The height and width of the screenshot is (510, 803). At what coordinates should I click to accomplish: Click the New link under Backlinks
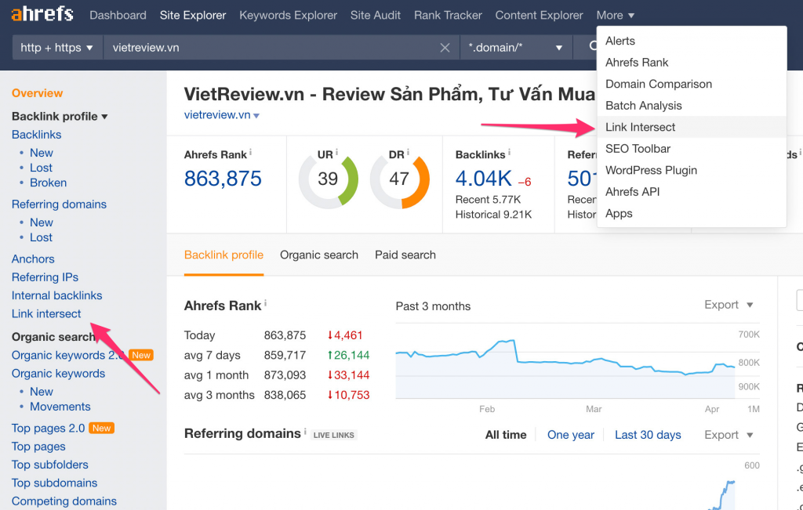pos(41,153)
